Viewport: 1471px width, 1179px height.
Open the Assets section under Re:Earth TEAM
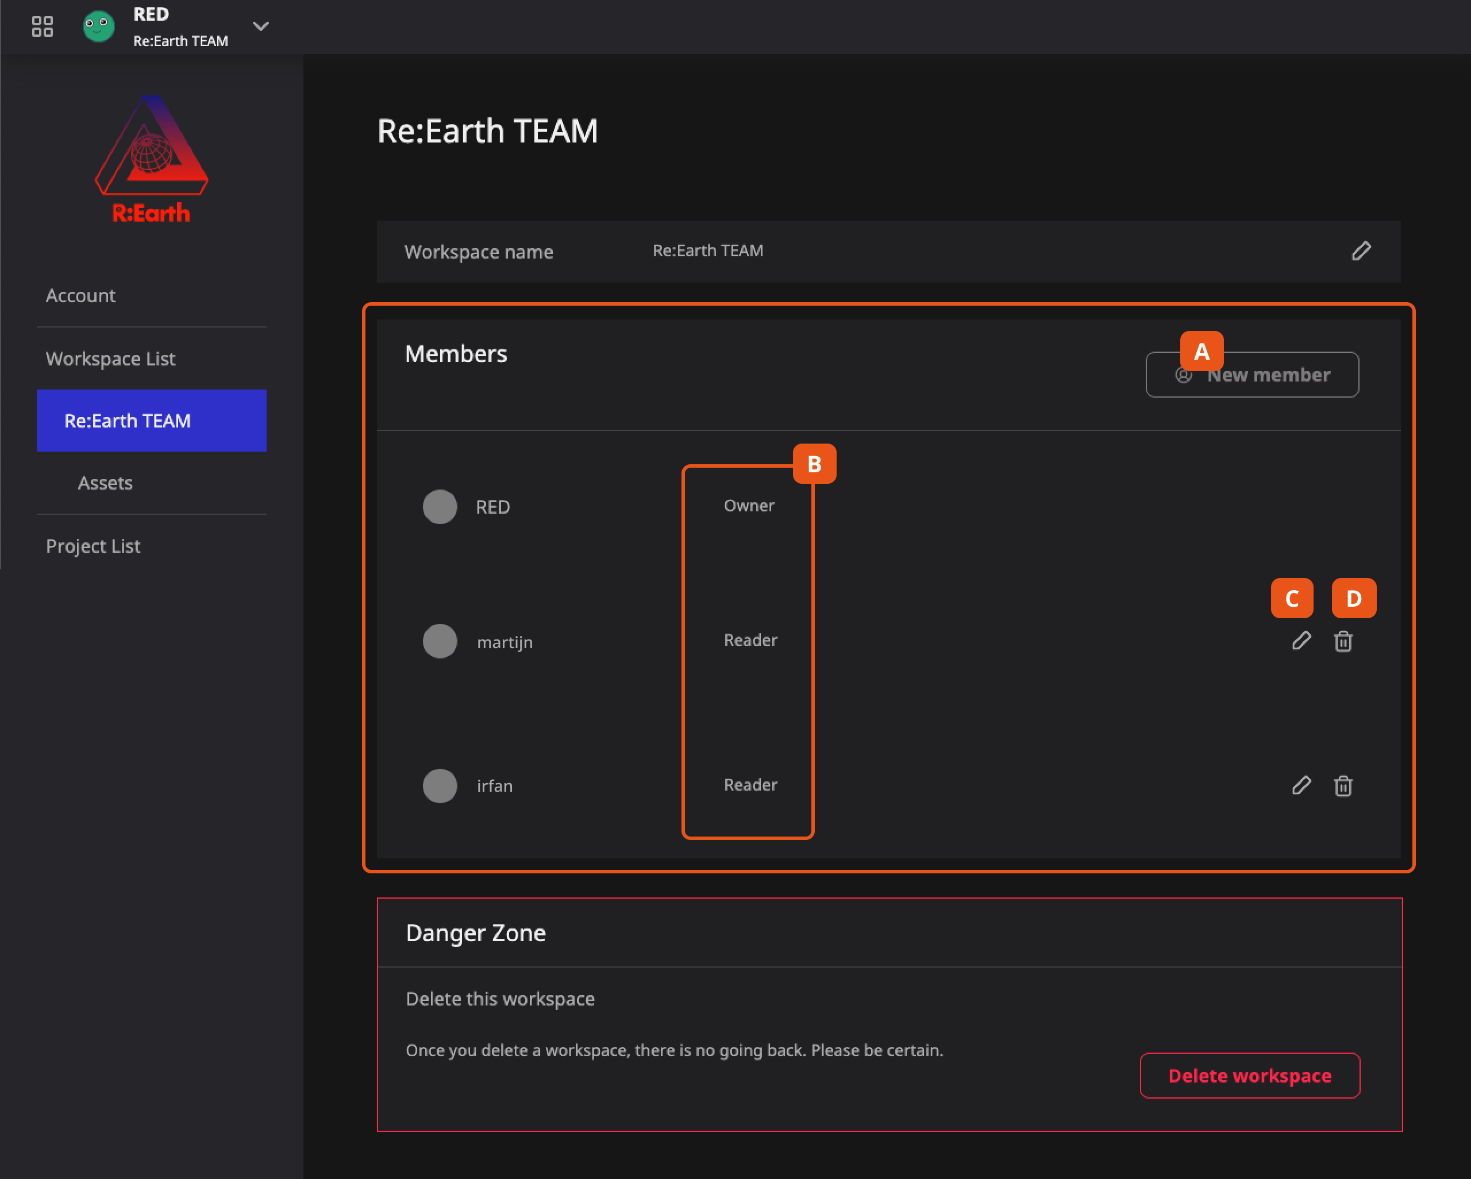point(106,483)
